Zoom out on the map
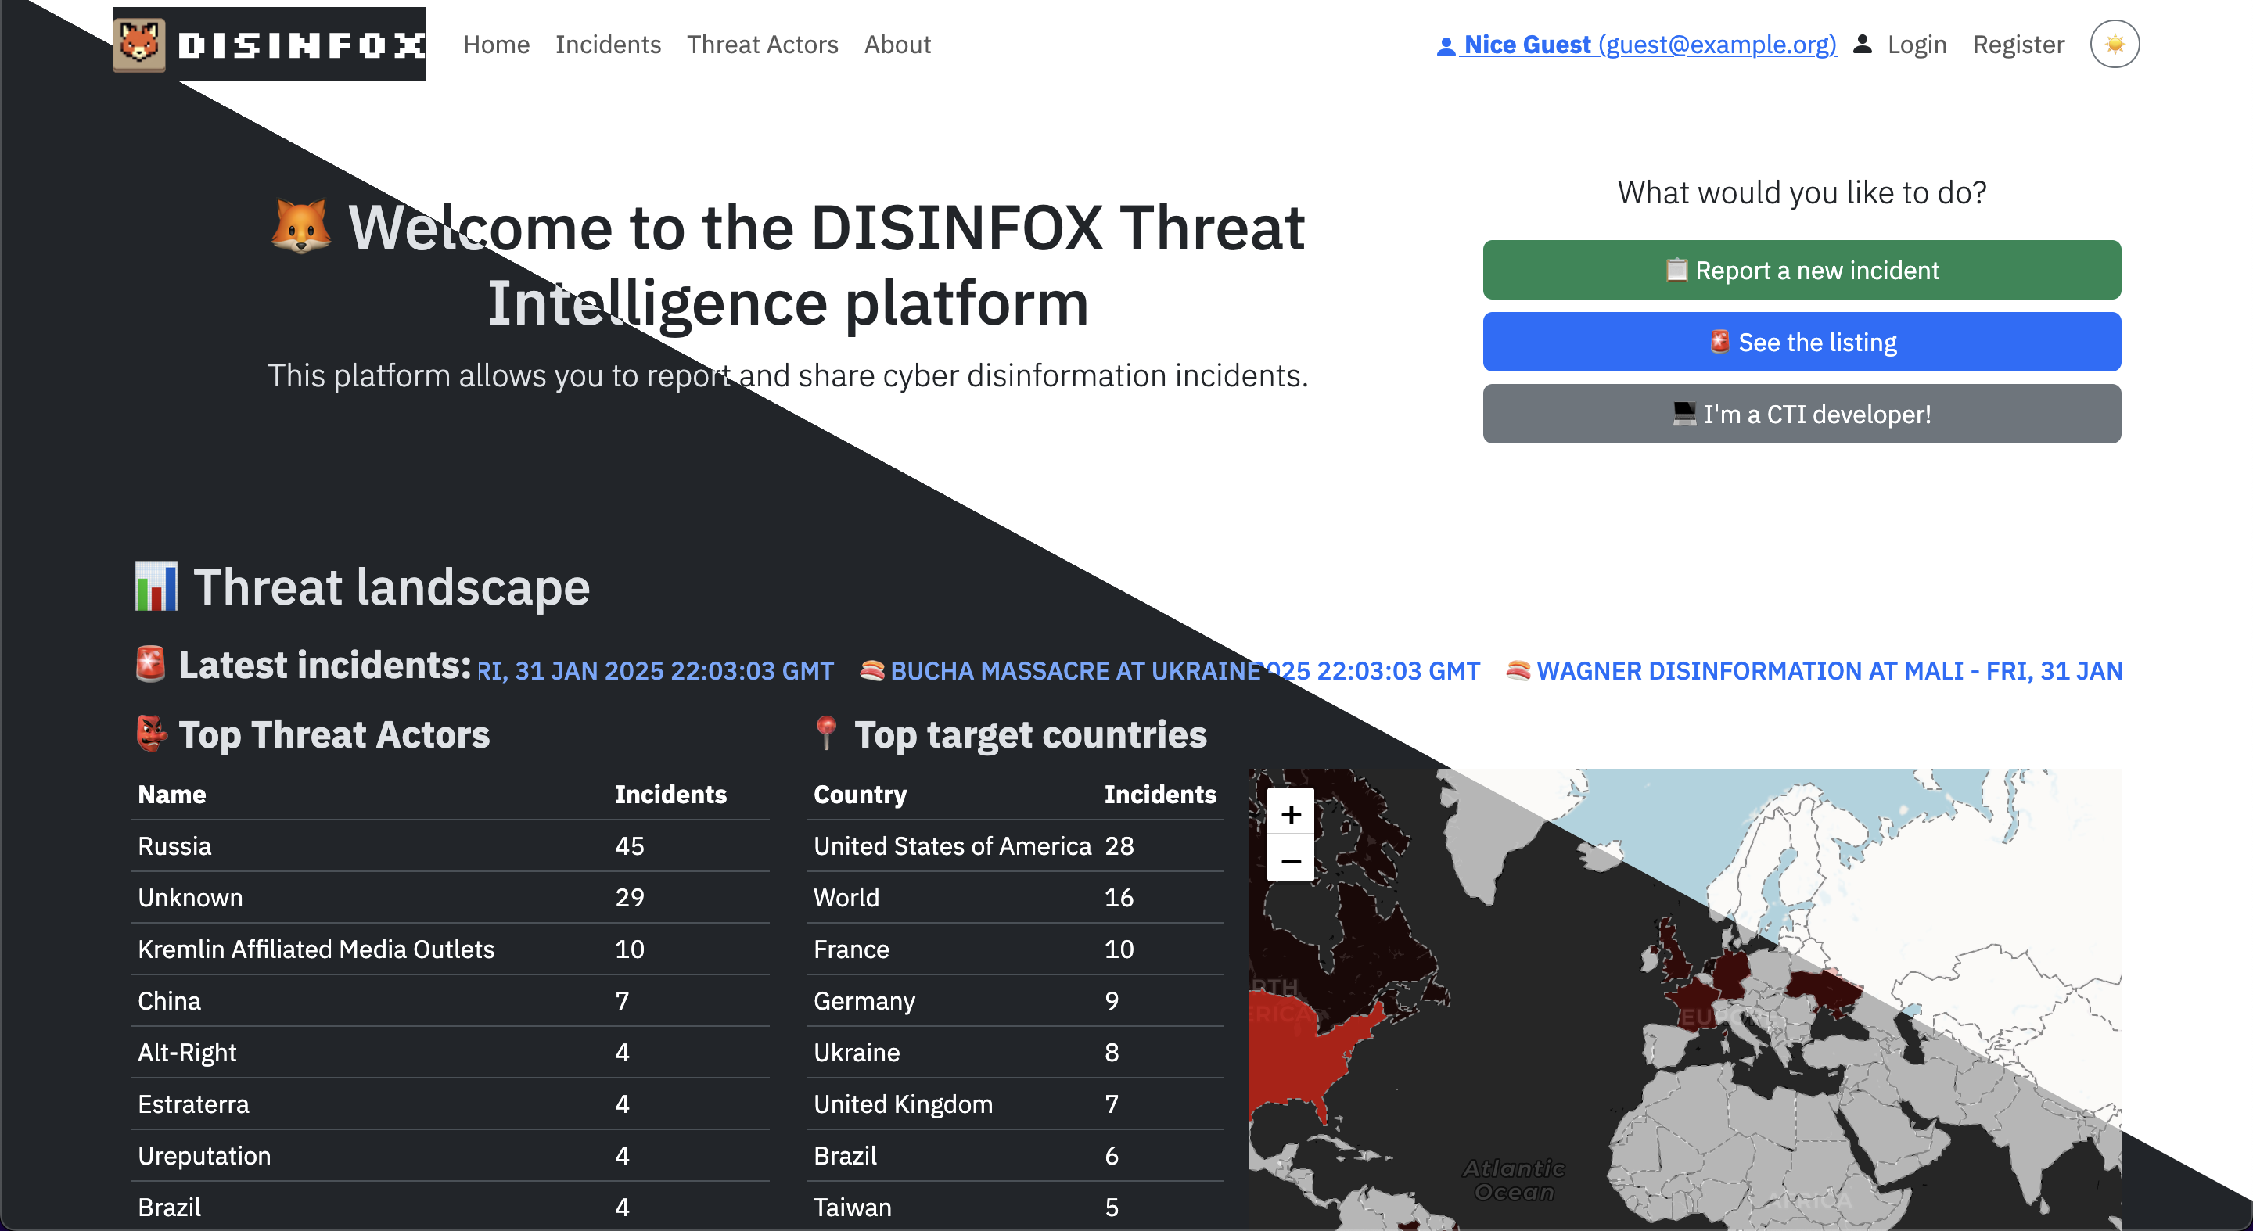 [1291, 860]
